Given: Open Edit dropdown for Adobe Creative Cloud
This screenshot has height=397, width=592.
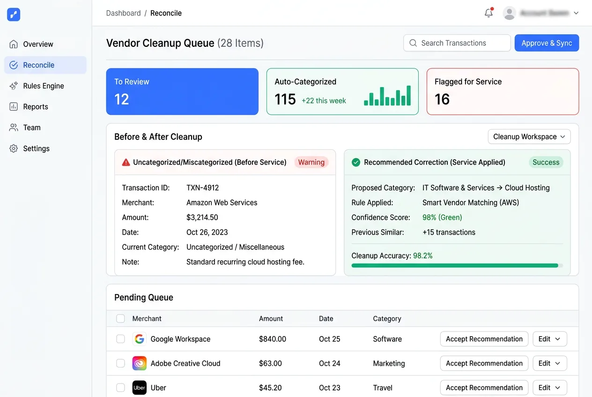Looking at the screenshot, I should tap(550, 363).
